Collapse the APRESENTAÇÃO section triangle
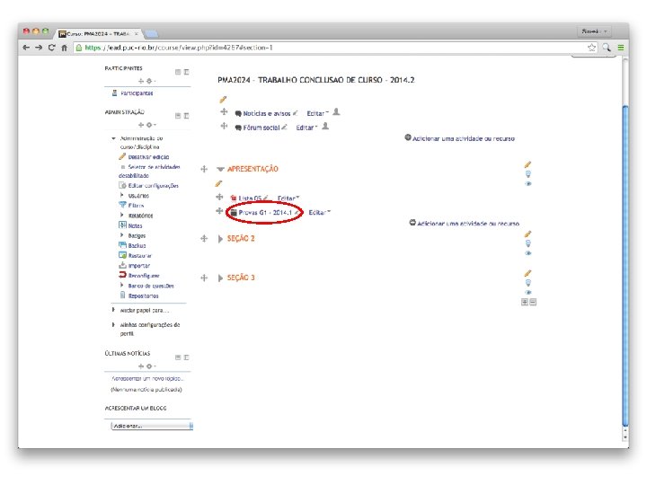The width and height of the screenshot is (647, 485). point(221,169)
